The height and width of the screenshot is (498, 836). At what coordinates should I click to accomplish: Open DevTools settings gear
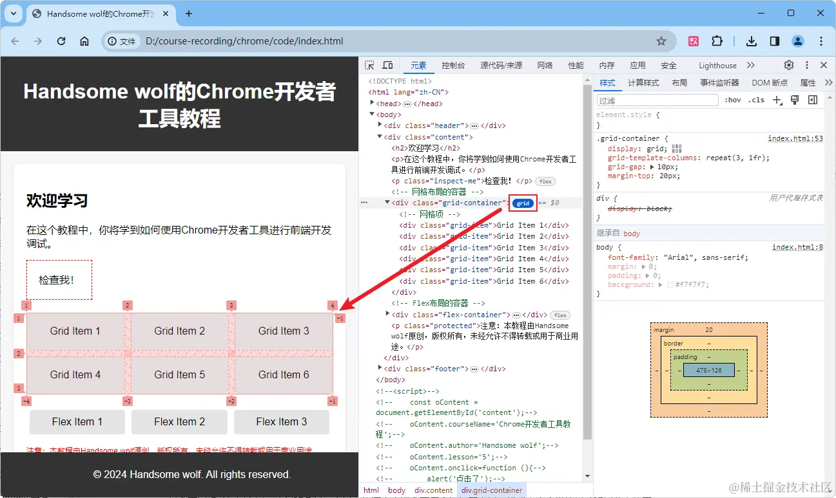[789, 65]
